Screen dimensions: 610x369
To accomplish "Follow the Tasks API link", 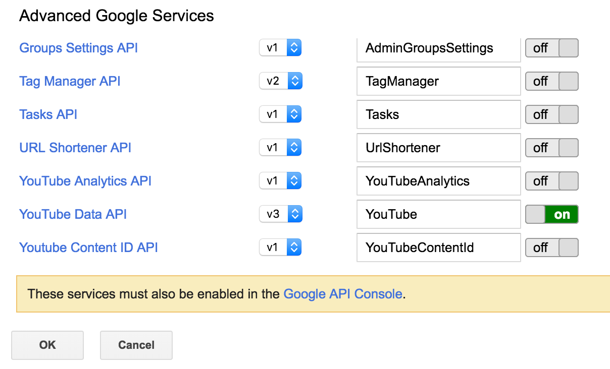I will click(x=48, y=114).
